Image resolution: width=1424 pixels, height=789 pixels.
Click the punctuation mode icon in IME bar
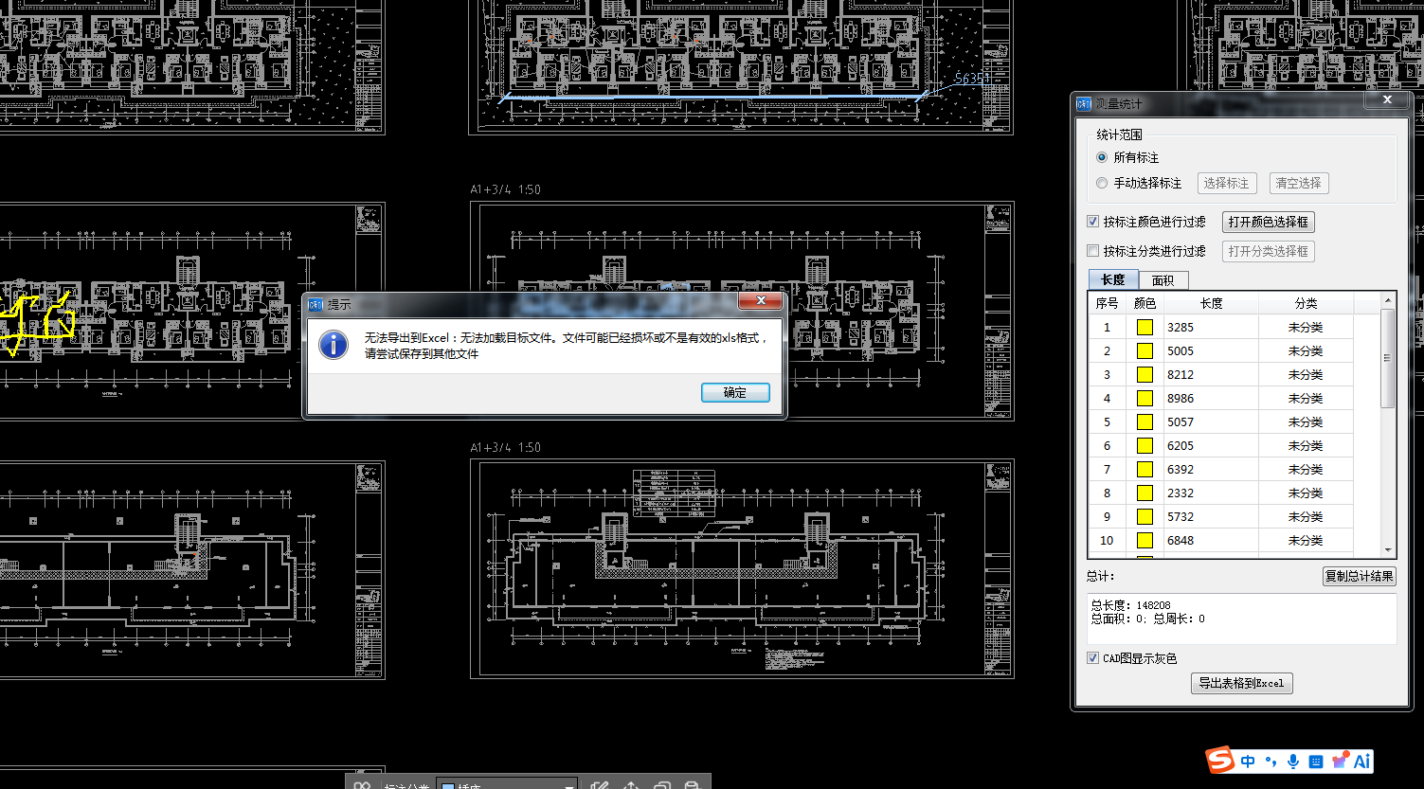[x=1271, y=762]
